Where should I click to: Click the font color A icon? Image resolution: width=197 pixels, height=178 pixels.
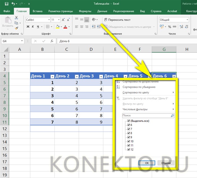tap(65, 27)
